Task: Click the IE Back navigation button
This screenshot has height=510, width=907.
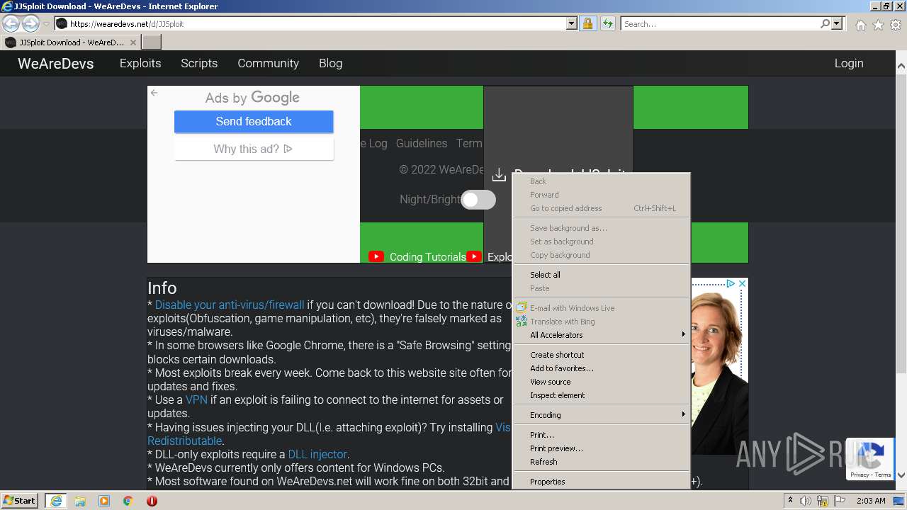Action: click(x=11, y=23)
